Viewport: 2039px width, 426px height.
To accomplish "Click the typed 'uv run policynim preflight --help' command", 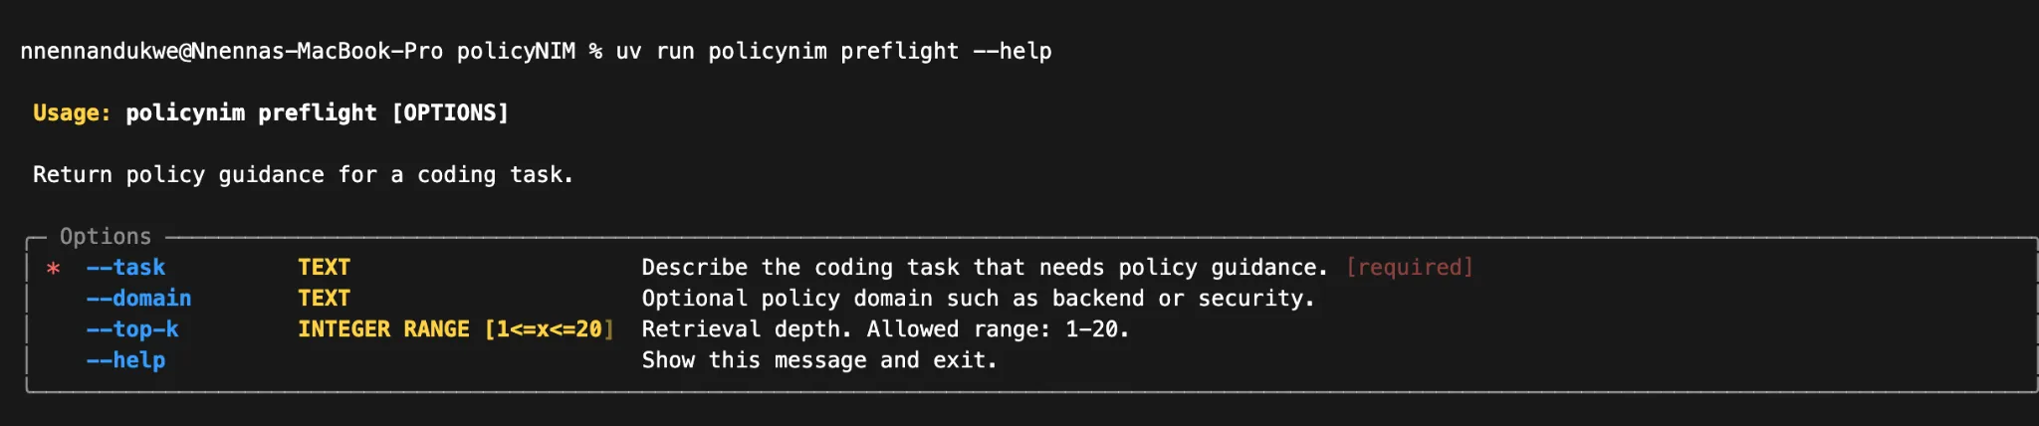I will click(833, 51).
